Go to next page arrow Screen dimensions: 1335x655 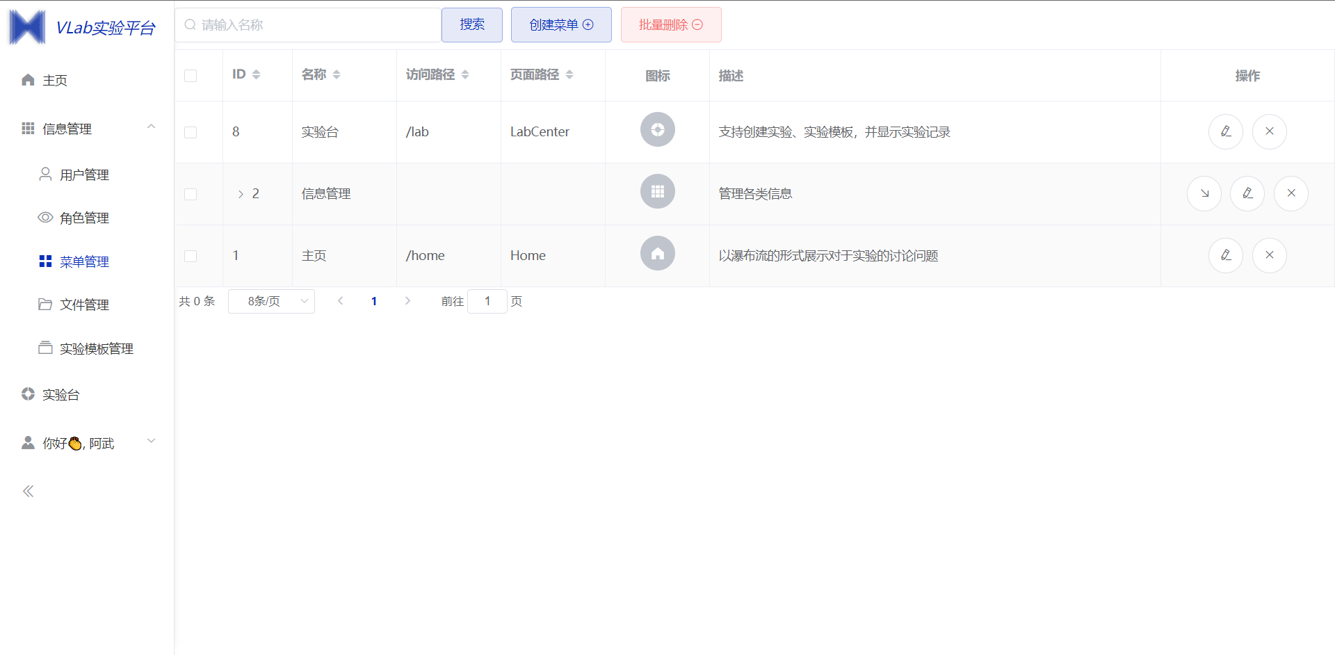[407, 301]
